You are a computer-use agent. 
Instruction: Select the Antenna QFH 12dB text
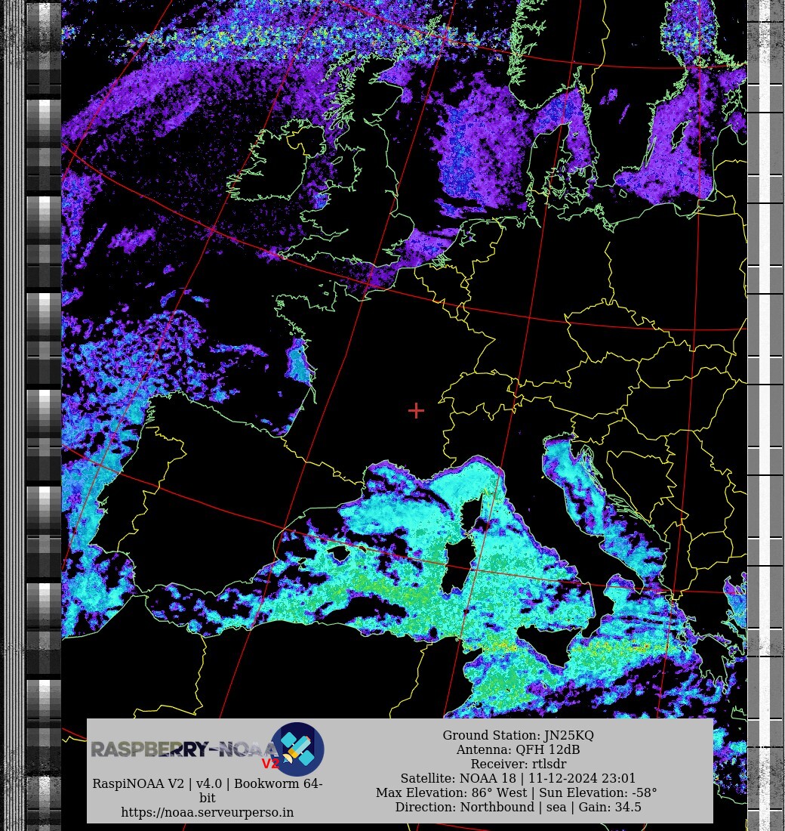518,749
